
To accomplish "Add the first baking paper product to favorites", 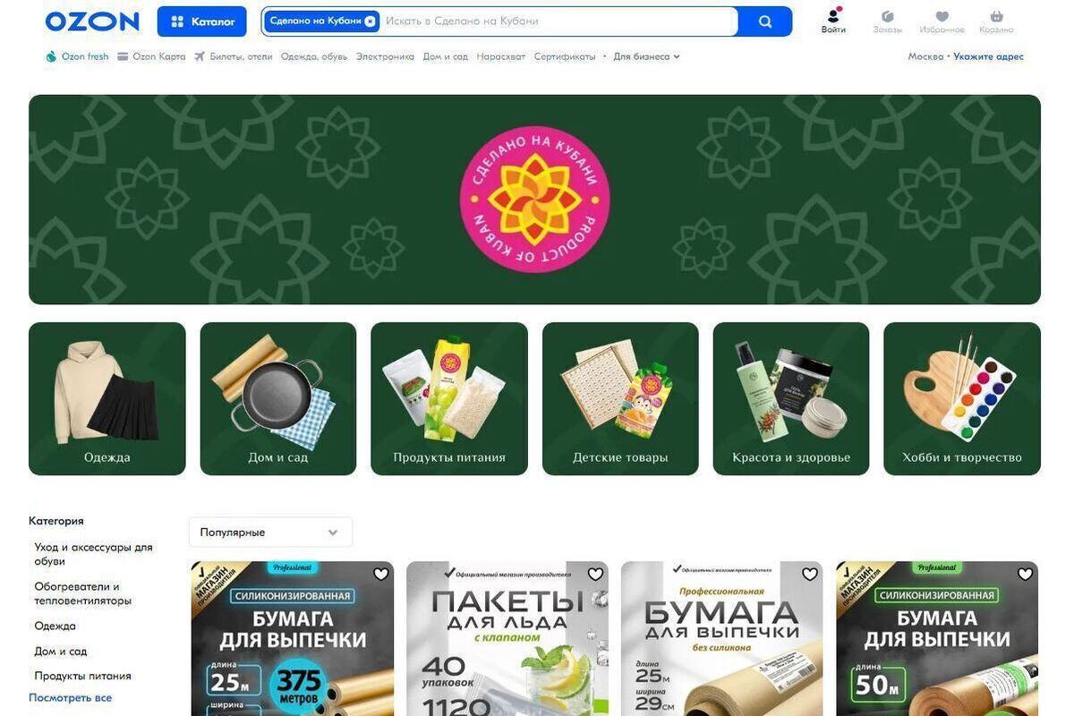I will [x=380, y=574].
